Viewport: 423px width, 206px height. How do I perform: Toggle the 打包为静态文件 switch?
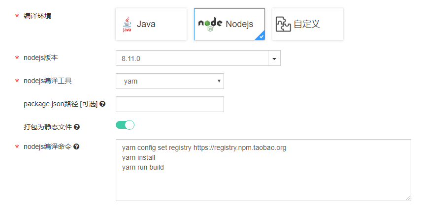click(x=125, y=125)
